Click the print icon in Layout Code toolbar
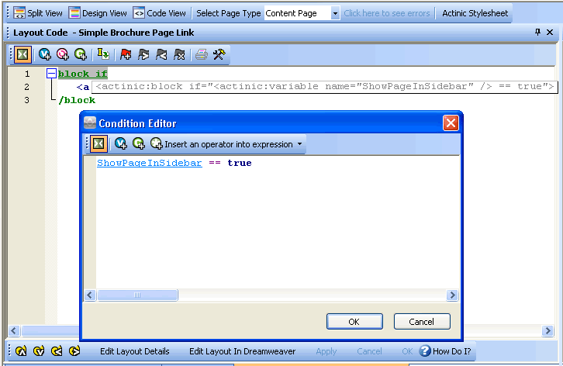Viewport: 563px width, 366px height. [x=202, y=54]
